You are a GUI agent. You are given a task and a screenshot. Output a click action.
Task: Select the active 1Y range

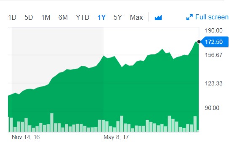pyautogui.click(x=101, y=17)
